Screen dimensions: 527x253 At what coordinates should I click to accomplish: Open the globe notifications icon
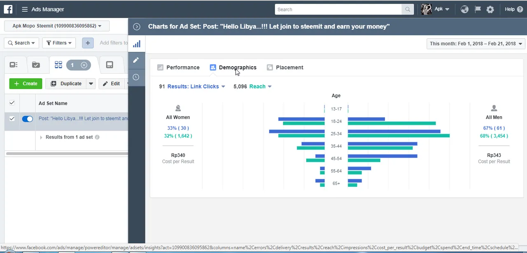[464, 9]
